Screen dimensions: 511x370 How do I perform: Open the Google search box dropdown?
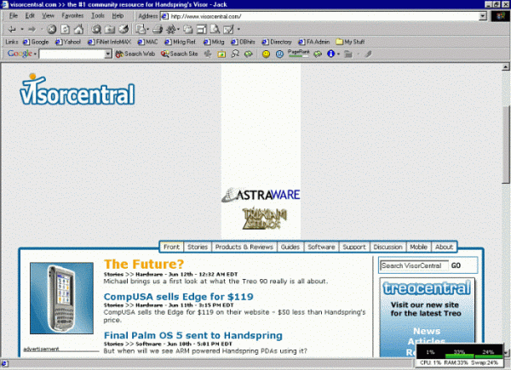tap(108, 54)
